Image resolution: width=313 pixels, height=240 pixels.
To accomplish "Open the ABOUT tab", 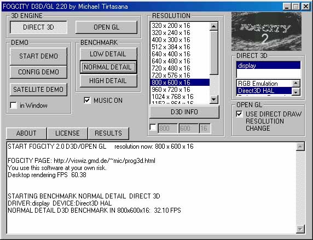I will tap(26, 133).
